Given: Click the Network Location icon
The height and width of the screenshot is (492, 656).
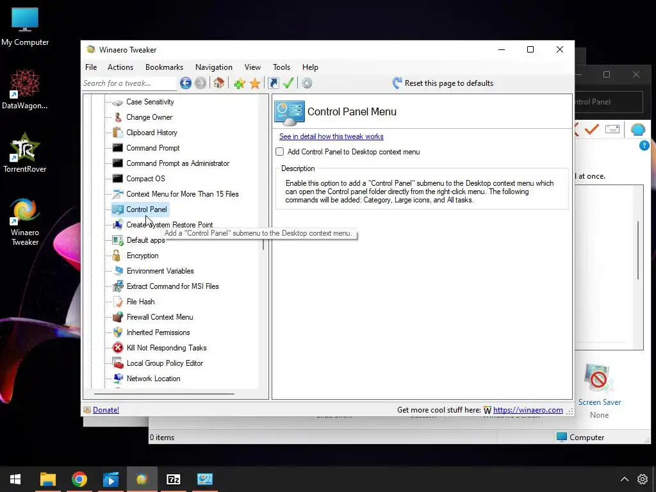Looking at the screenshot, I should [x=118, y=378].
